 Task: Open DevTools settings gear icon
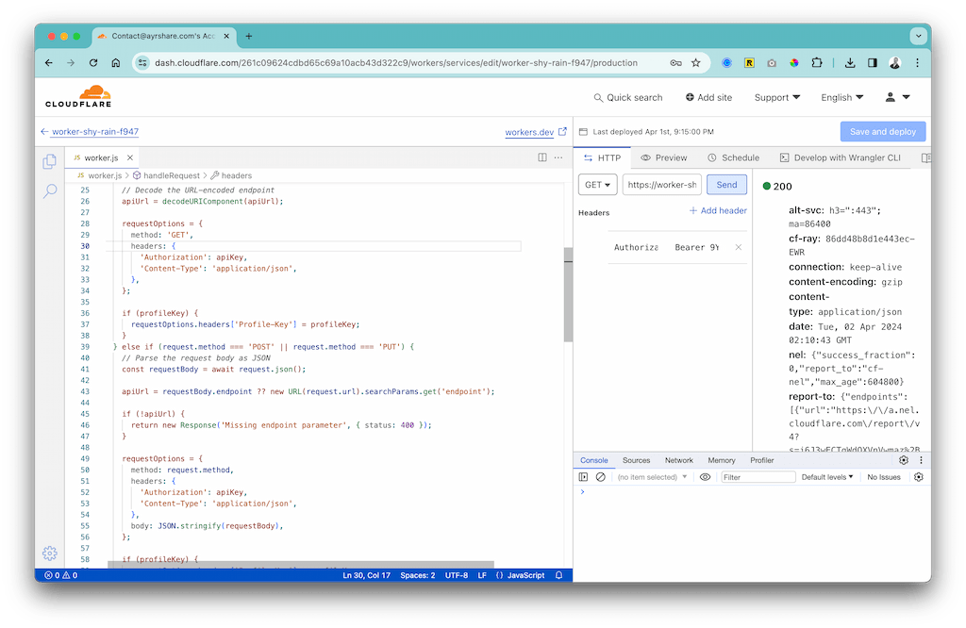click(904, 460)
